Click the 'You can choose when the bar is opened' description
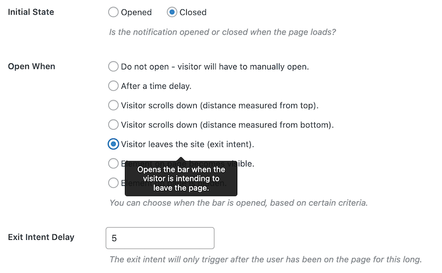This screenshot has width=442, height=273. [x=239, y=203]
